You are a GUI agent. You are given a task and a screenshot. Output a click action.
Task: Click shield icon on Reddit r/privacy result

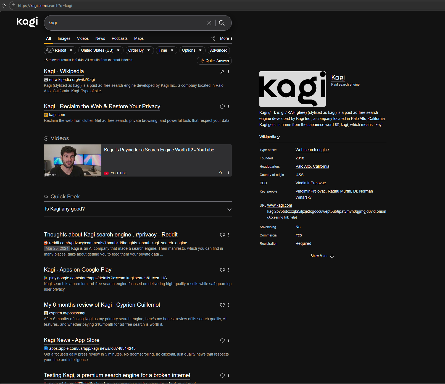coord(222,235)
